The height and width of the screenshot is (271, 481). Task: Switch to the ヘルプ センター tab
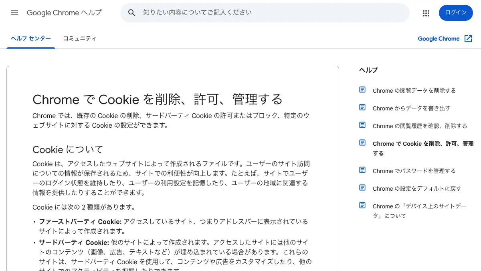click(x=31, y=39)
